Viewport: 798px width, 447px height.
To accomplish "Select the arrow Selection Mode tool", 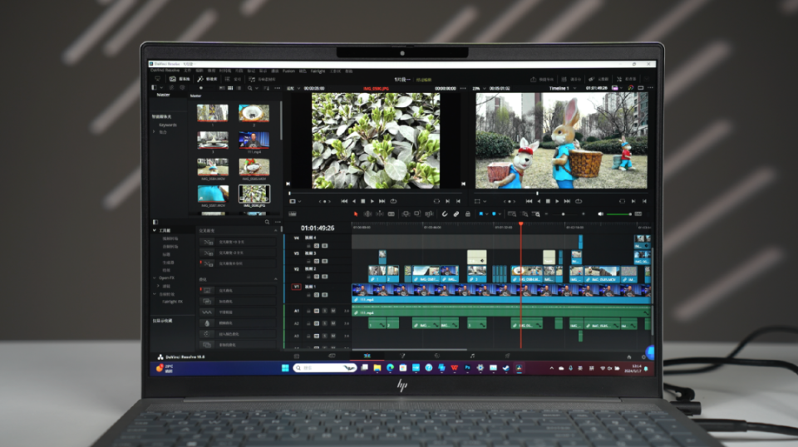I will click(357, 214).
